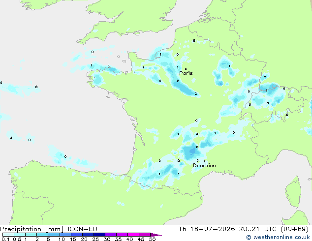
Task: Click the '0.1' legend scale value
Action: pos(5,239)
